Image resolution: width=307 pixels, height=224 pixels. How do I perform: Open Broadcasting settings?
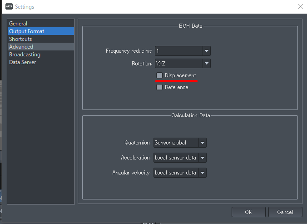click(41, 55)
